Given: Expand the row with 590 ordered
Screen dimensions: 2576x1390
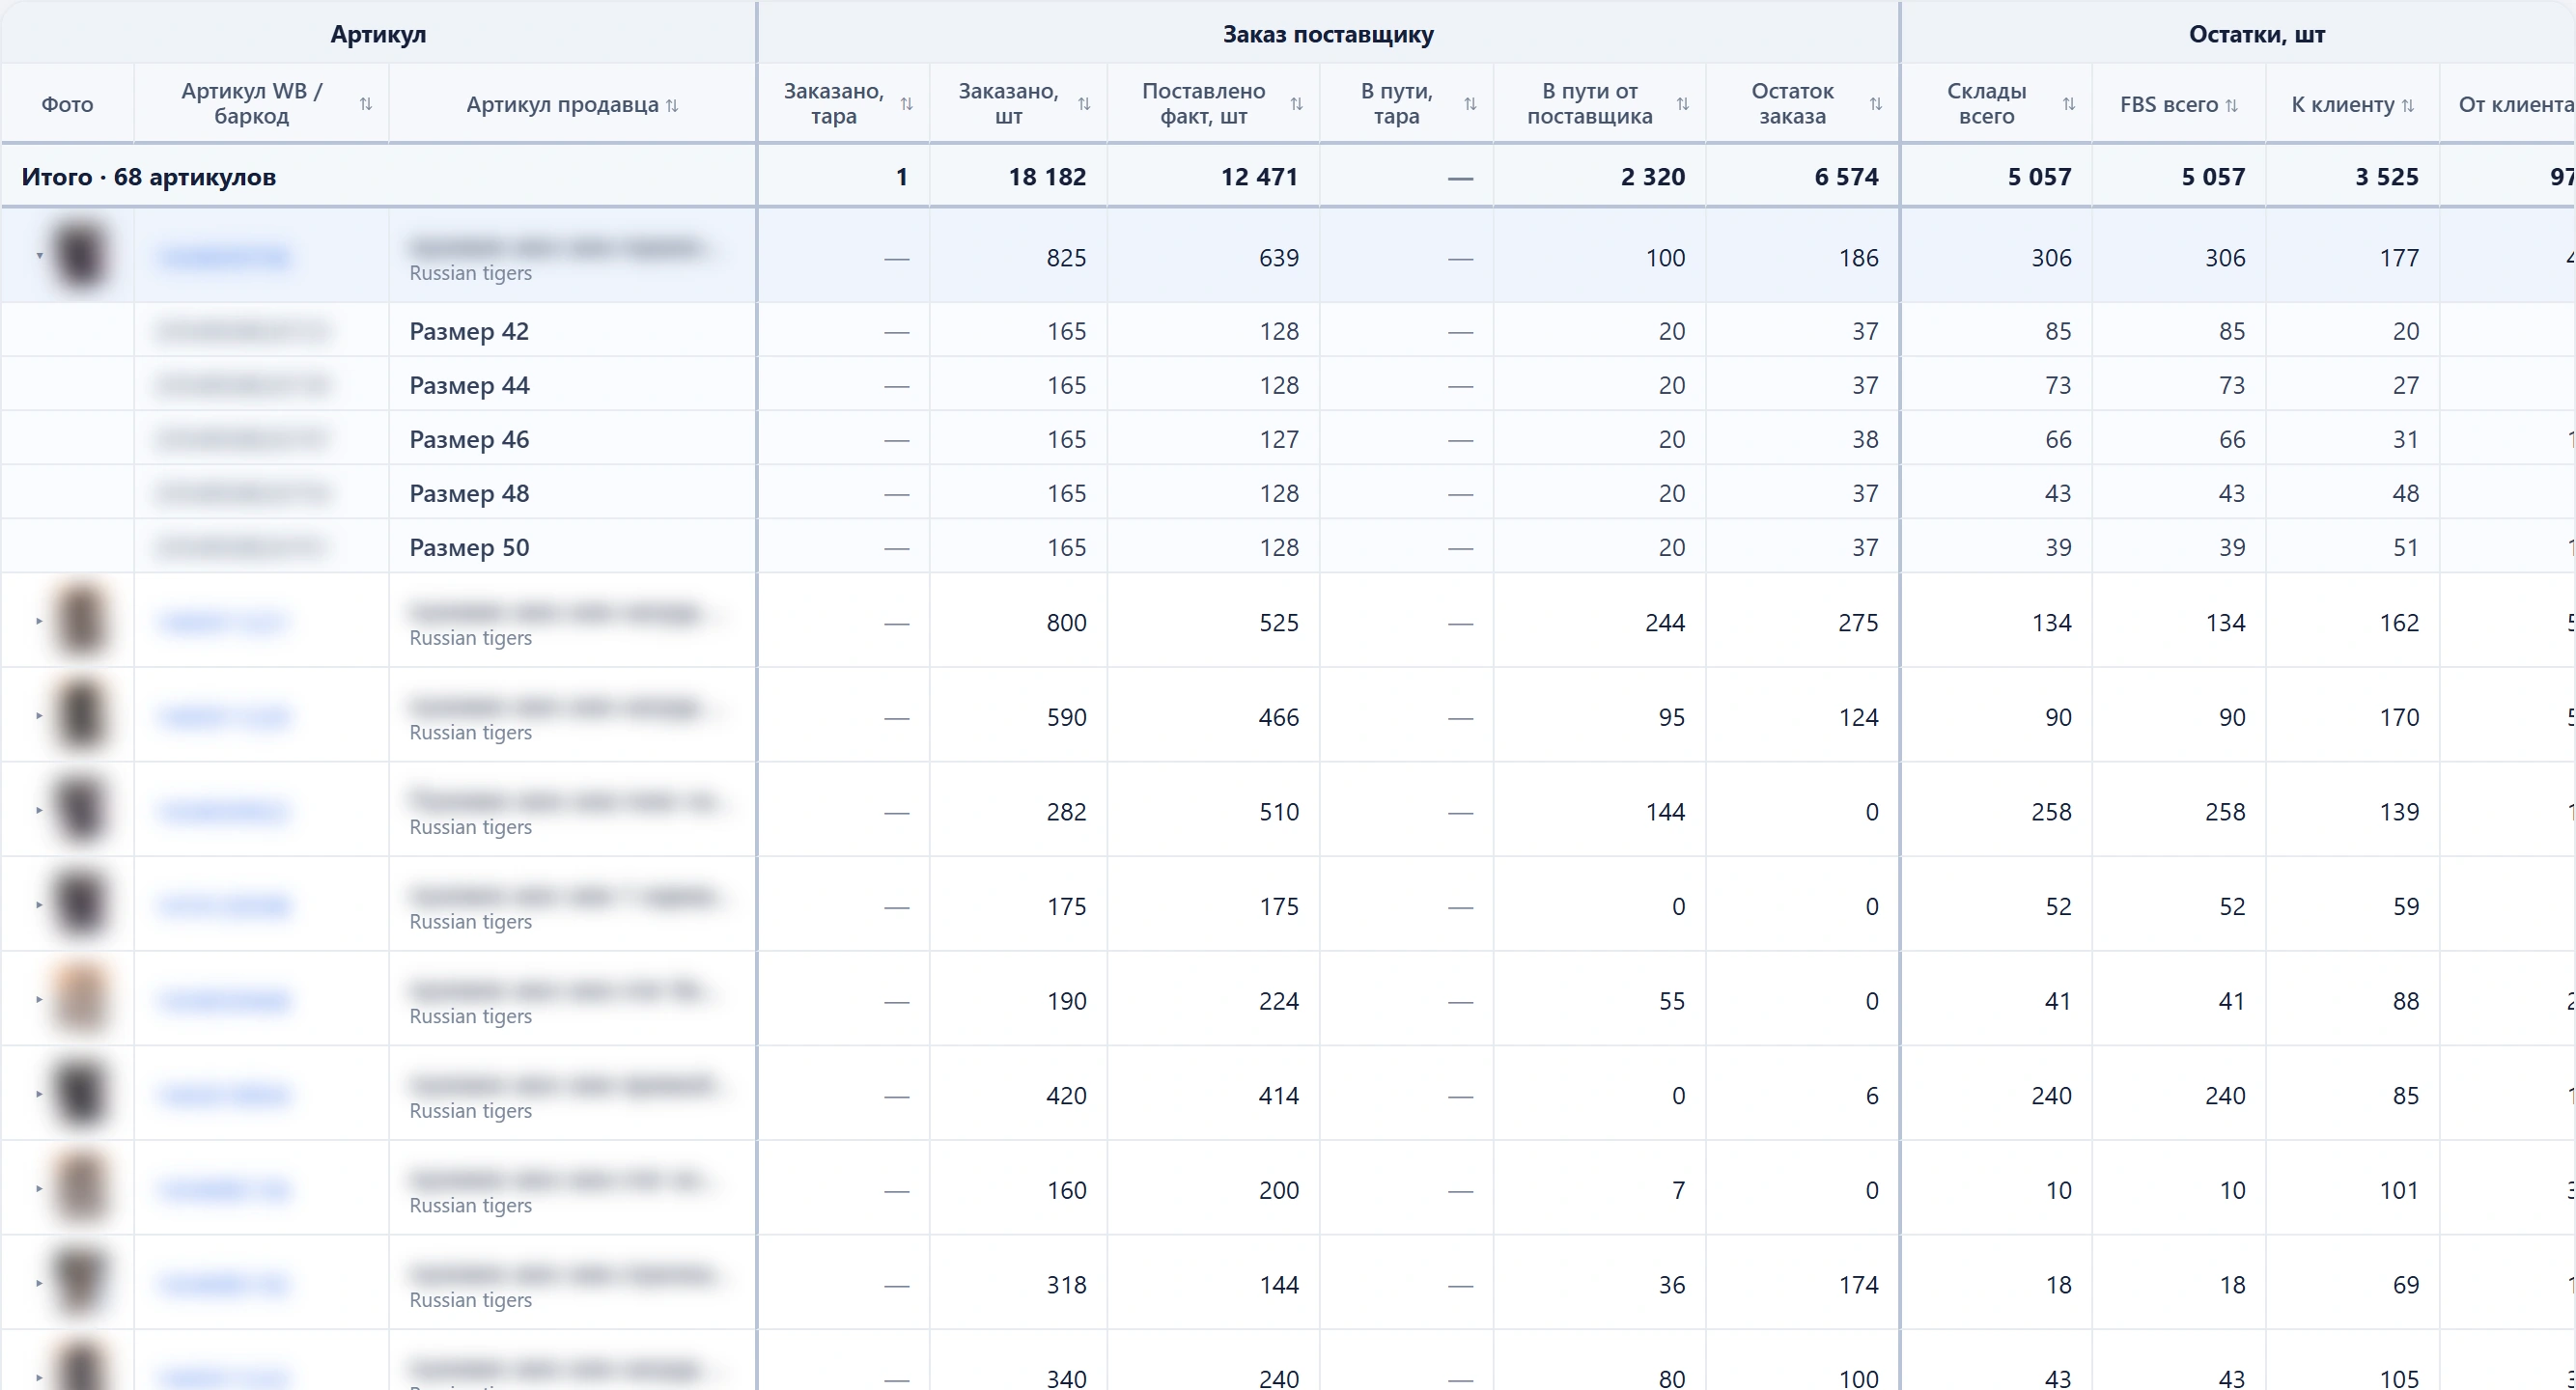Looking at the screenshot, I should coord(39,715).
